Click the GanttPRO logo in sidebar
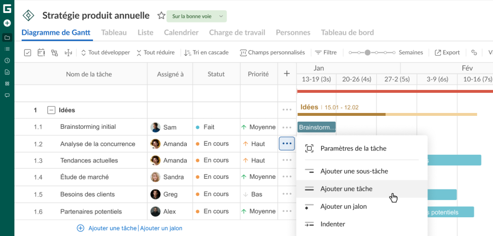Image resolution: width=493 pixels, height=236 pixels. (x=7, y=9)
